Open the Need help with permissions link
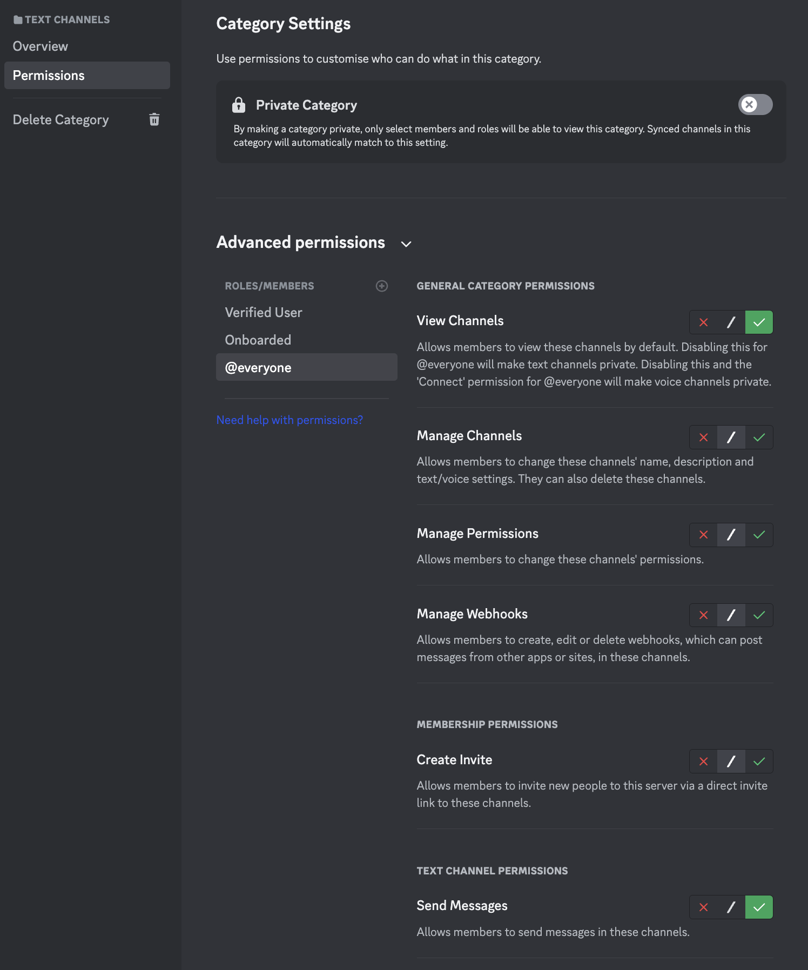Screen dimensions: 808x970 [289, 420]
